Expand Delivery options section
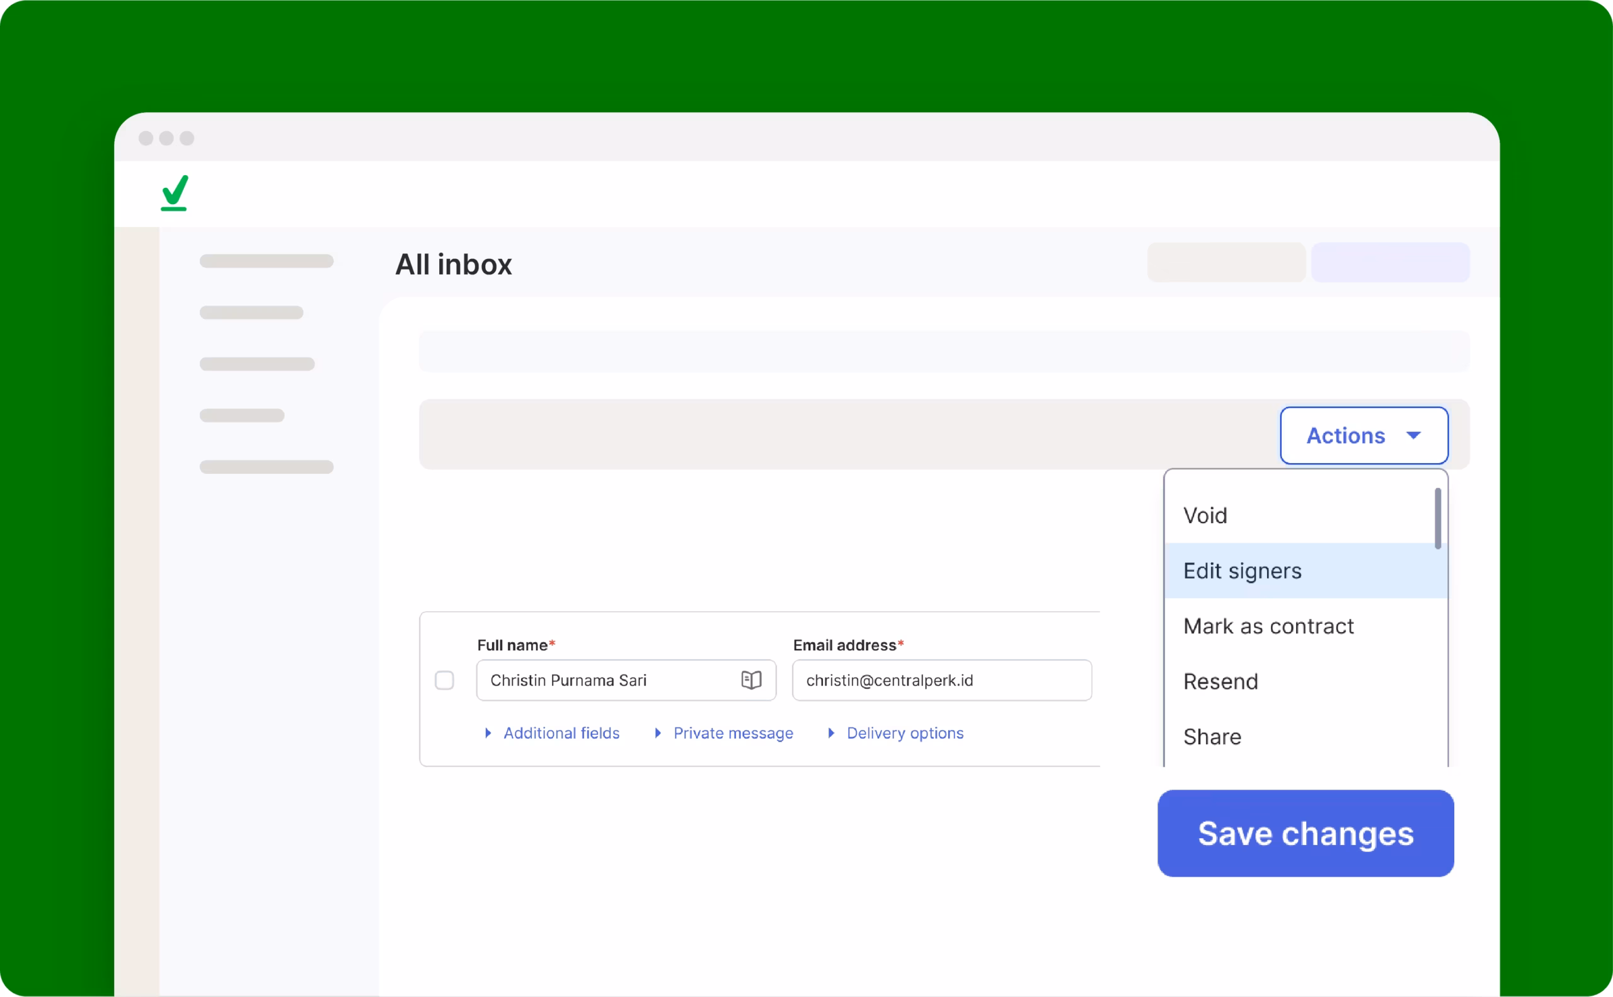1613x997 pixels. [904, 733]
